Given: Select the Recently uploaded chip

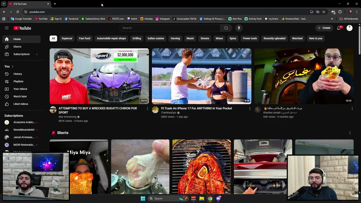Looking at the screenshot, I should (x=274, y=38).
